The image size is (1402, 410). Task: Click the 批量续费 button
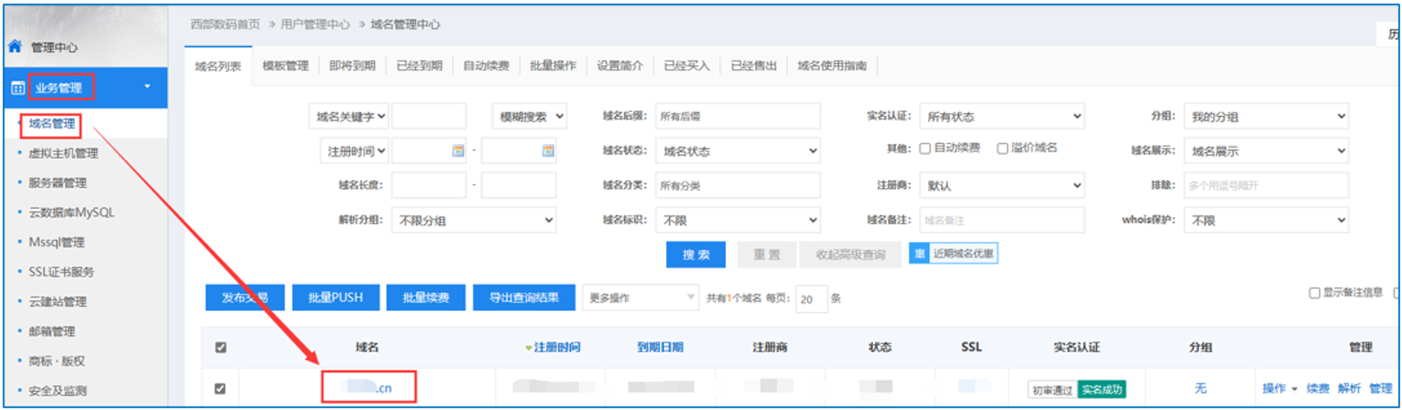coord(425,297)
